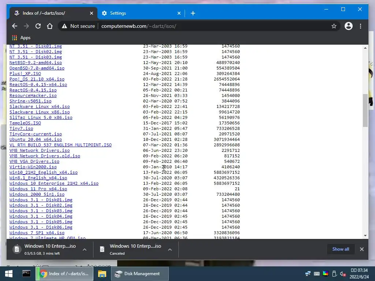This screenshot has height=281, width=375.
Task: Click the vertical scrollbar thumb
Action: pyautogui.click(x=365, y=110)
